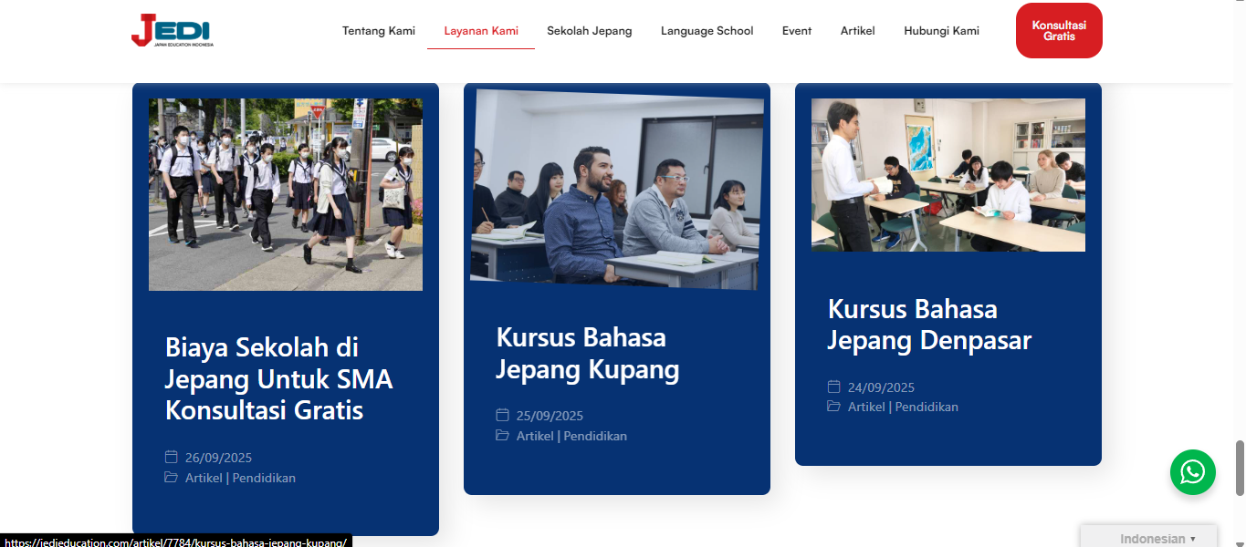
Task: Click the calendar icon beside 24/09/2025
Action: coord(832,387)
